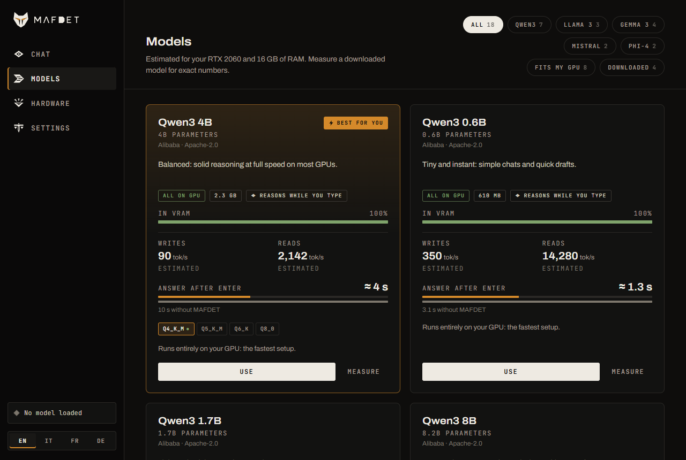Screen dimensions: 686x460
Task: Click the Chat sidebar icon
Action: pos(19,54)
